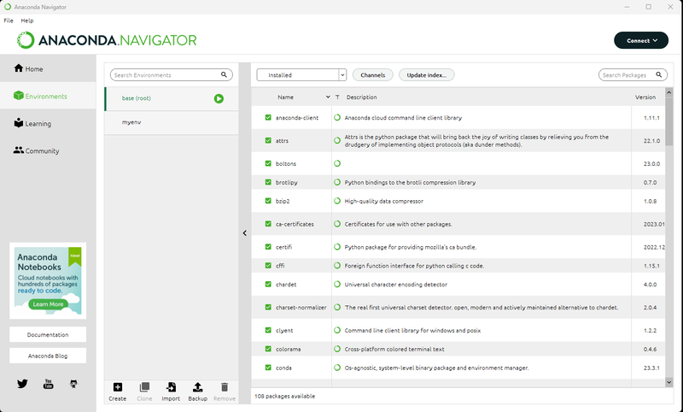683x412 pixels.
Task: Click the Channels button
Action: [x=373, y=75]
